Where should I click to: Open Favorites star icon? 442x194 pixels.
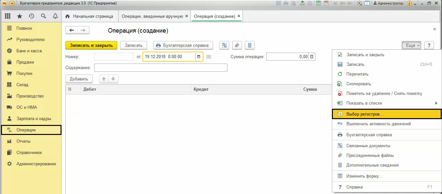pyautogui.click(x=19, y=16)
